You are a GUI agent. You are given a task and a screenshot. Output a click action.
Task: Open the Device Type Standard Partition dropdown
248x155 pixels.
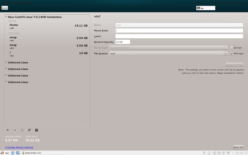tap(168, 48)
